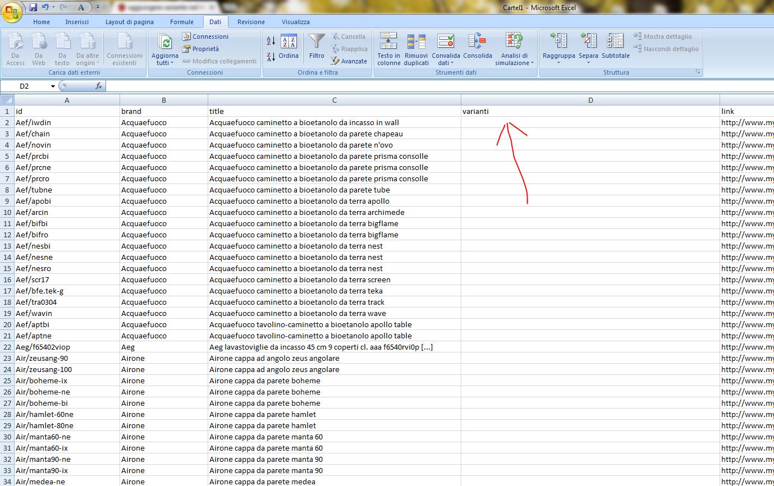Open Avanzate advanced filter options
The image size is (774, 486).
[349, 61]
